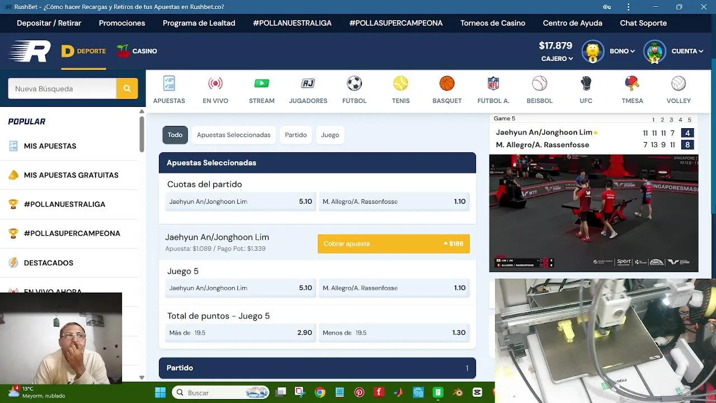Open Centro de Ayuda
This screenshot has height=403, width=716.
tap(573, 23)
